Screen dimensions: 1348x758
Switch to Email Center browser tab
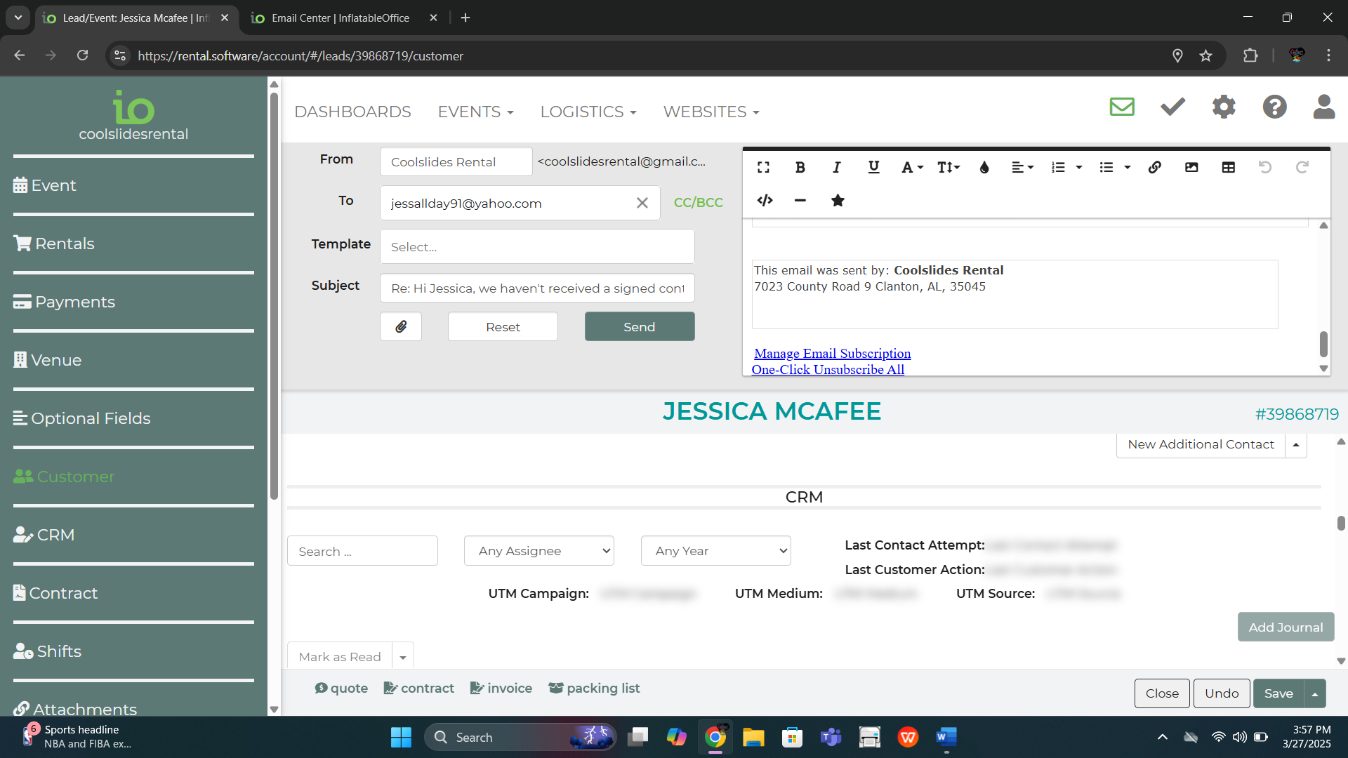[x=341, y=18]
